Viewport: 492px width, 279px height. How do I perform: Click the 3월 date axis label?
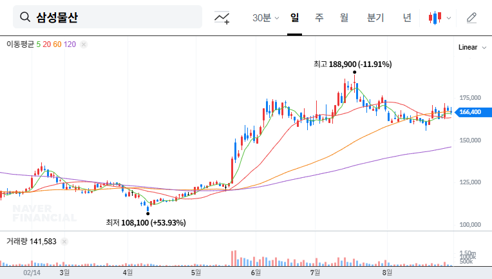coord(64,273)
